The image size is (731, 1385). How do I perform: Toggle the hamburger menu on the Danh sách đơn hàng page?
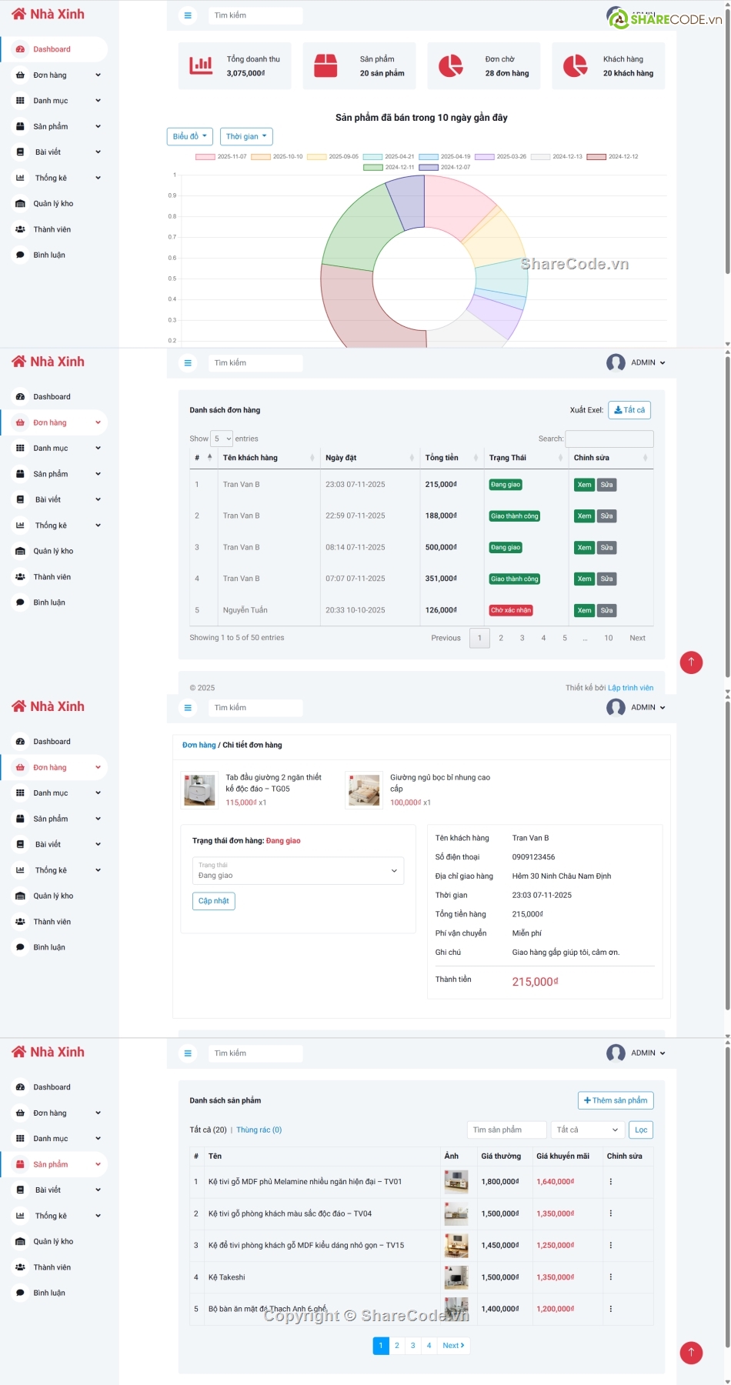188,363
